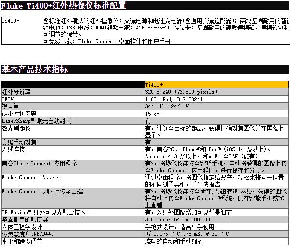290x247 pixels.
Task: Click the 红外分辨率 row label
Action: coord(16,92)
